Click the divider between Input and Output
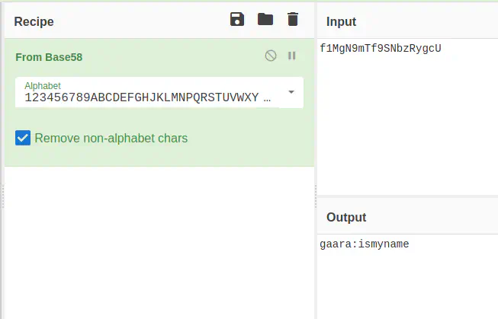498x319 pixels. tap(407, 197)
